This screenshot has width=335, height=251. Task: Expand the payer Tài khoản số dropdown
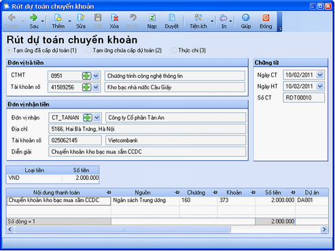pos(96,88)
